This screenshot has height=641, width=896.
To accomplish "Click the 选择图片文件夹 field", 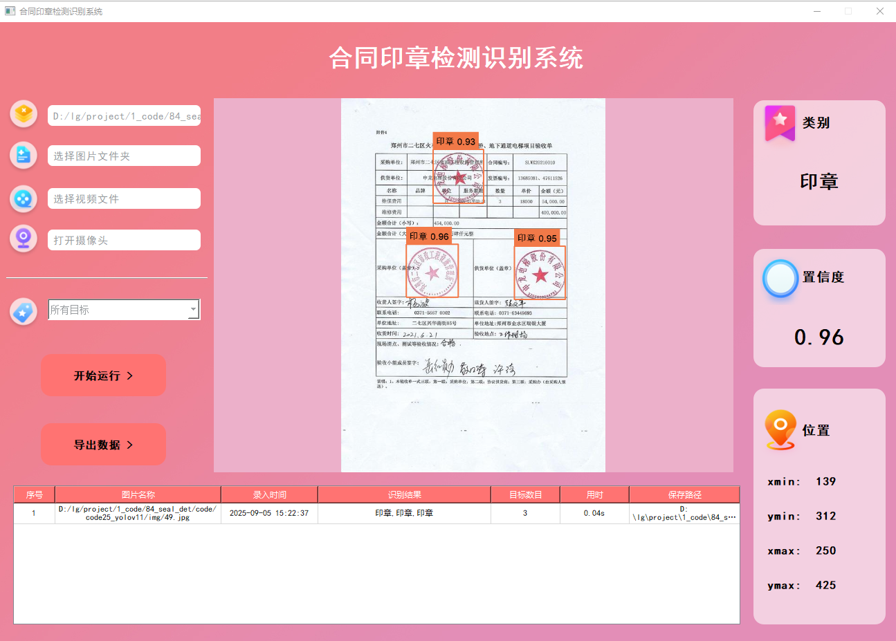I will click(125, 156).
